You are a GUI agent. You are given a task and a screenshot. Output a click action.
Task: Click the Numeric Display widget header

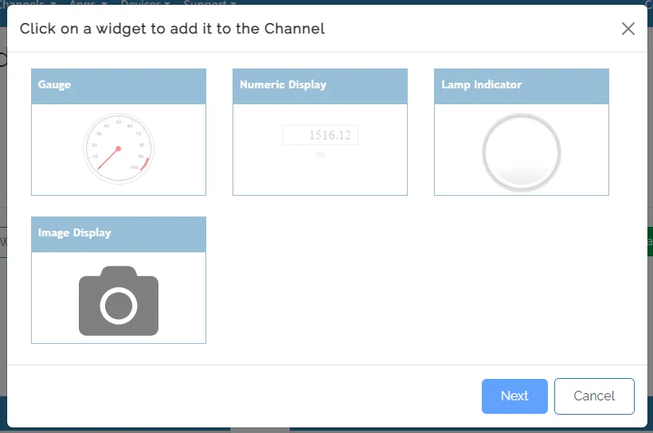point(320,86)
